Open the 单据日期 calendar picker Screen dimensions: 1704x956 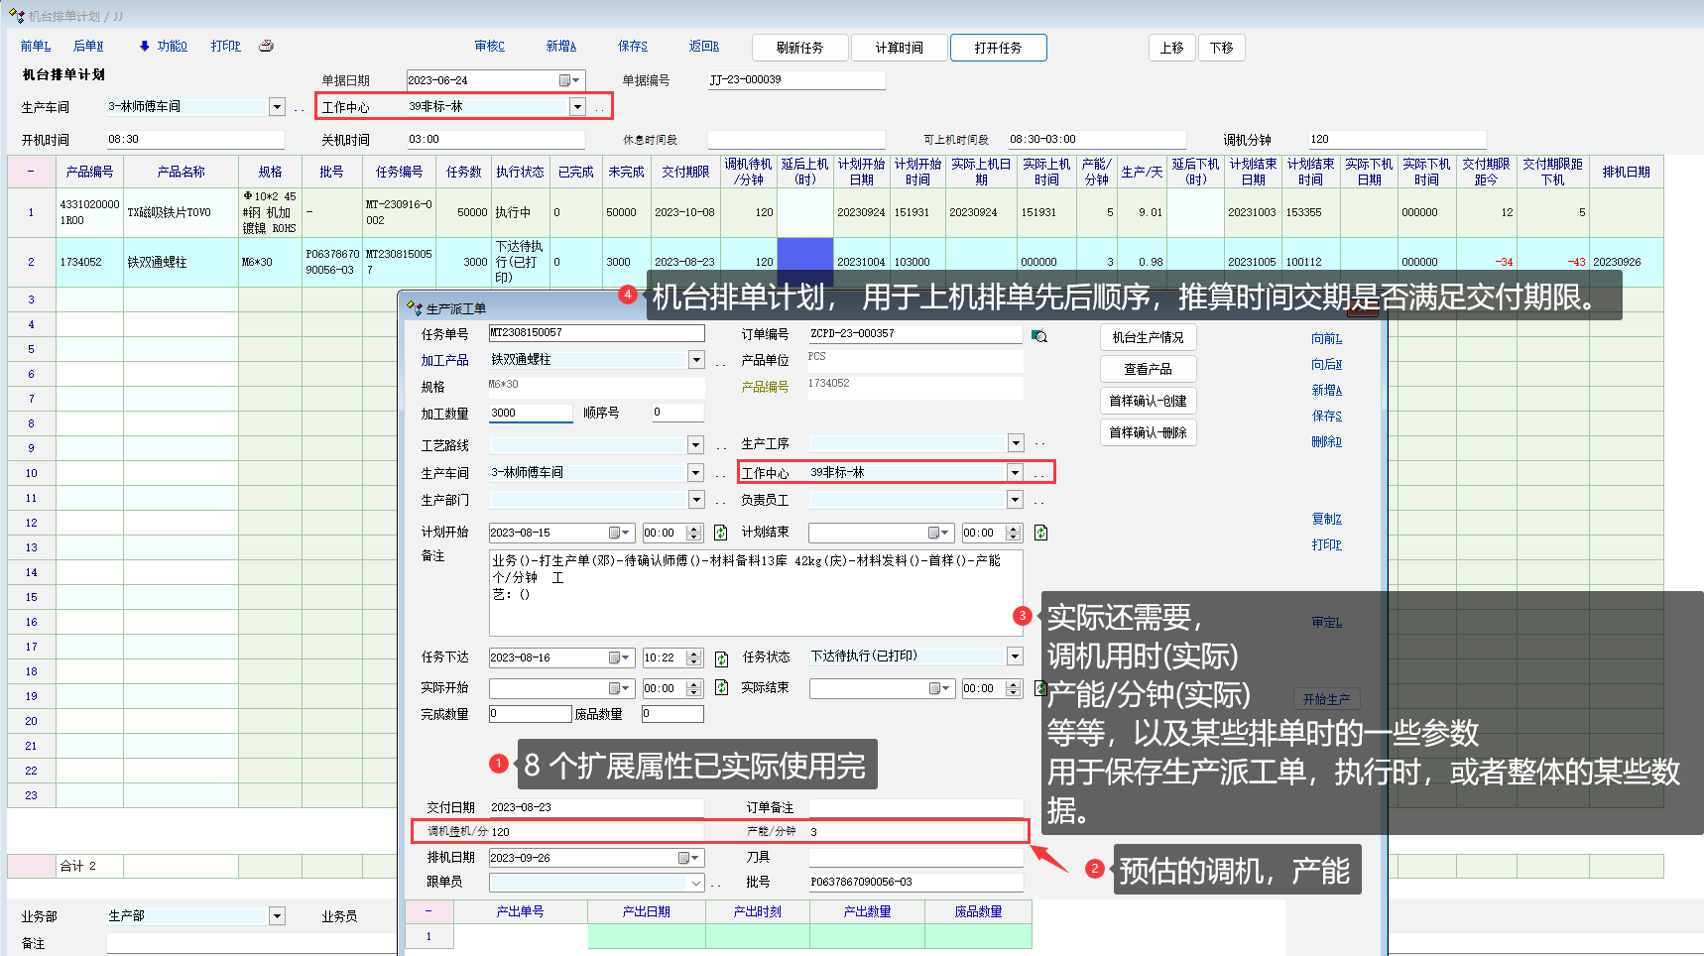point(569,80)
